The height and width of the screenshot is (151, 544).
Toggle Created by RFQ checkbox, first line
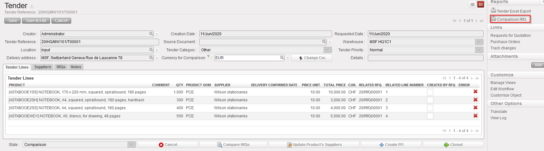[x=430, y=92]
